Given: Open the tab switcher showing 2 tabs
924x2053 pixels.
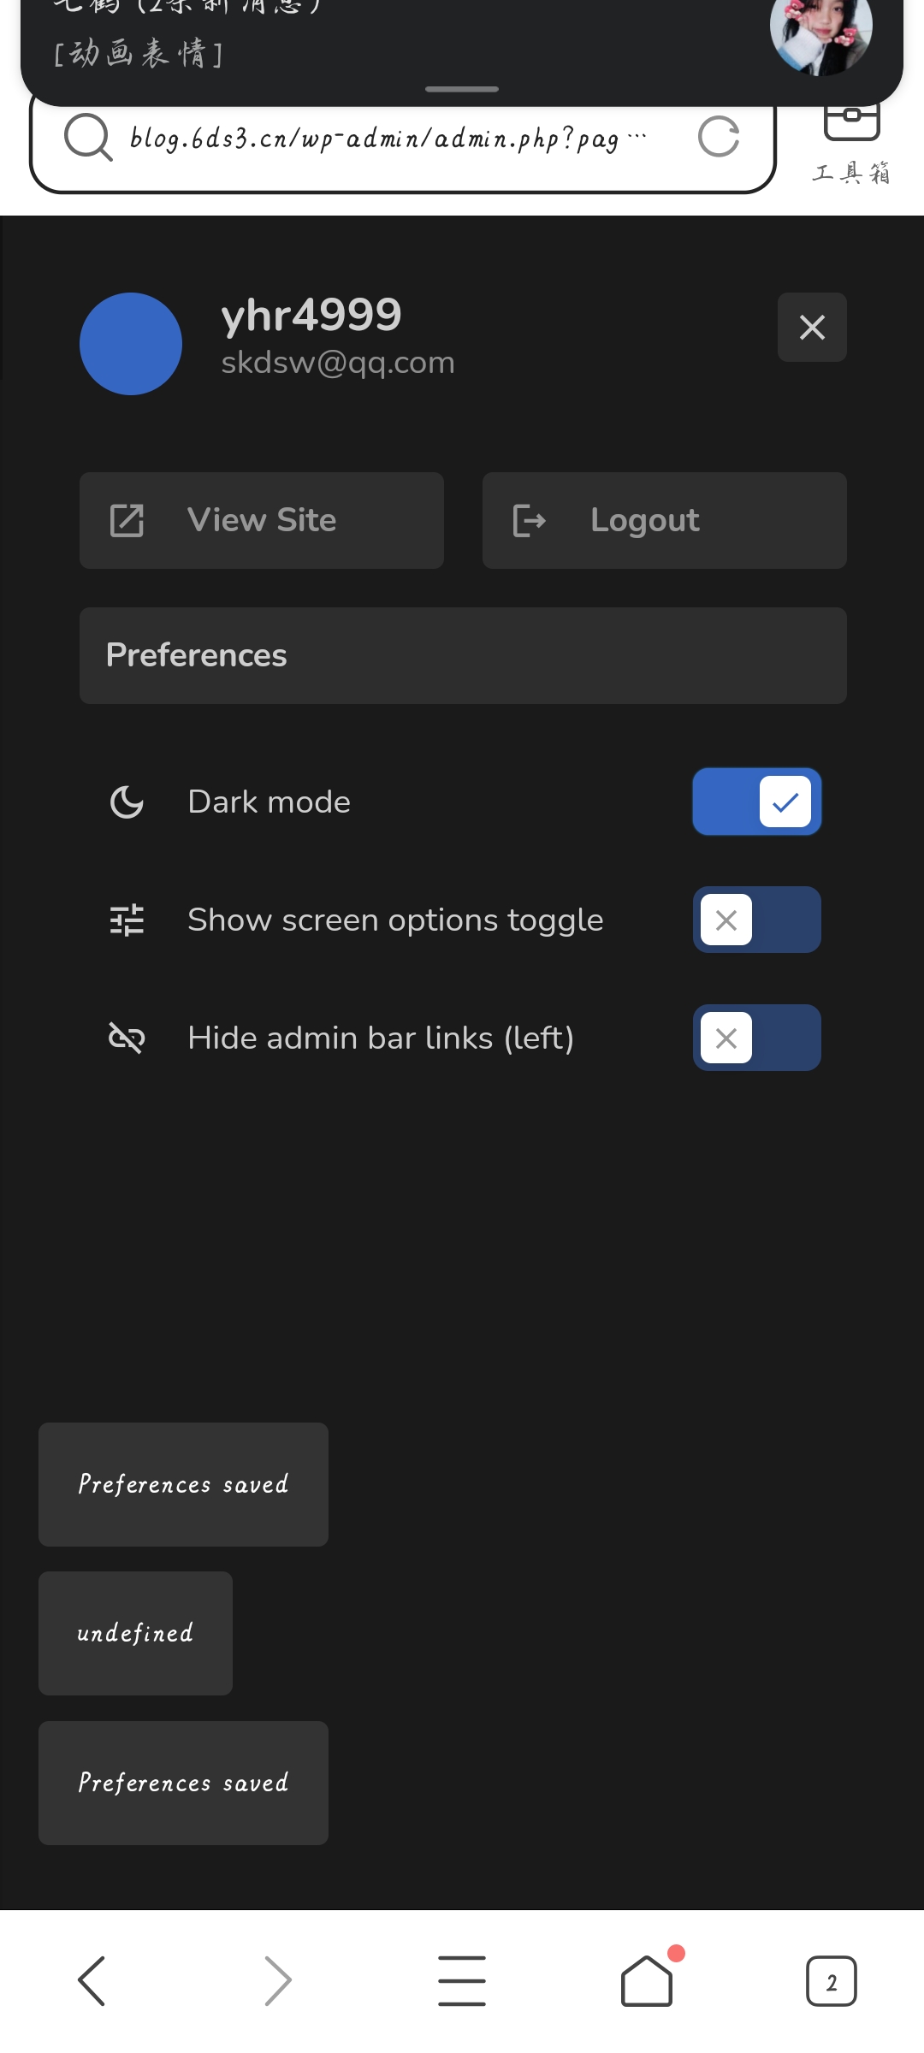Looking at the screenshot, I should click(x=831, y=1980).
